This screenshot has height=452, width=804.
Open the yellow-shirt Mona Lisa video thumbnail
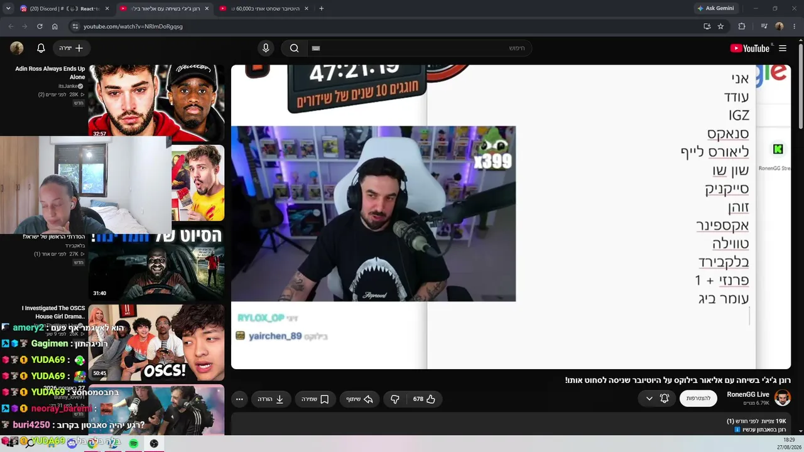[198, 183]
